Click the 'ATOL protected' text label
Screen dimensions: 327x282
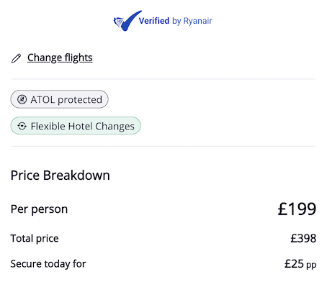pyautogui.click(x=66, y=100)
